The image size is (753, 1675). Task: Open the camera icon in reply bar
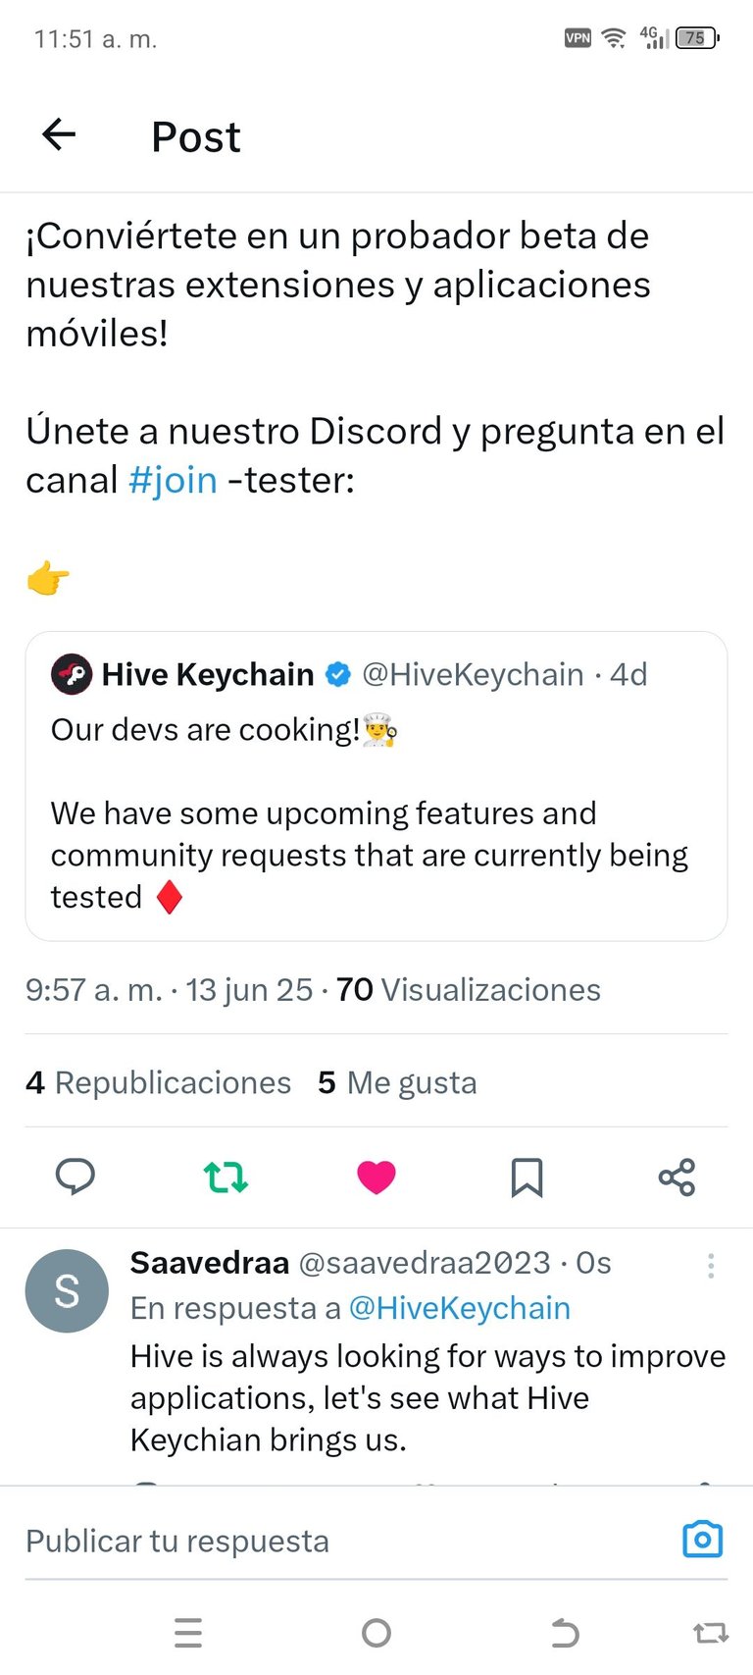point(702,1540)
